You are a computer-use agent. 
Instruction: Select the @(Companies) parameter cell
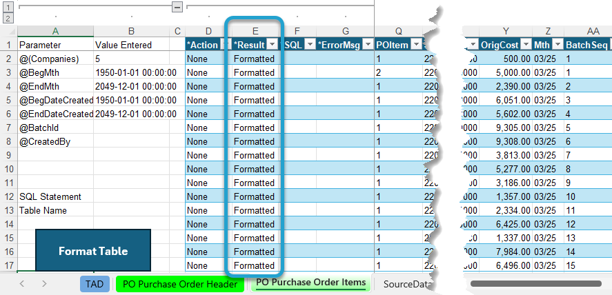click(x=55, y=59)
